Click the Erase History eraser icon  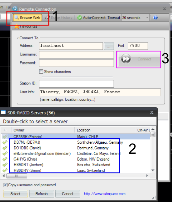[47, 18]
